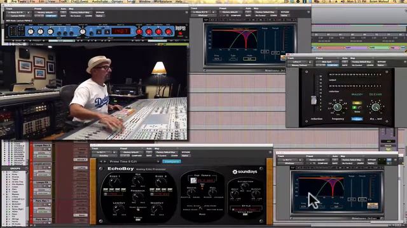Click the red delay time display on PSP42
407x228 pixels.
coord(121,31)
